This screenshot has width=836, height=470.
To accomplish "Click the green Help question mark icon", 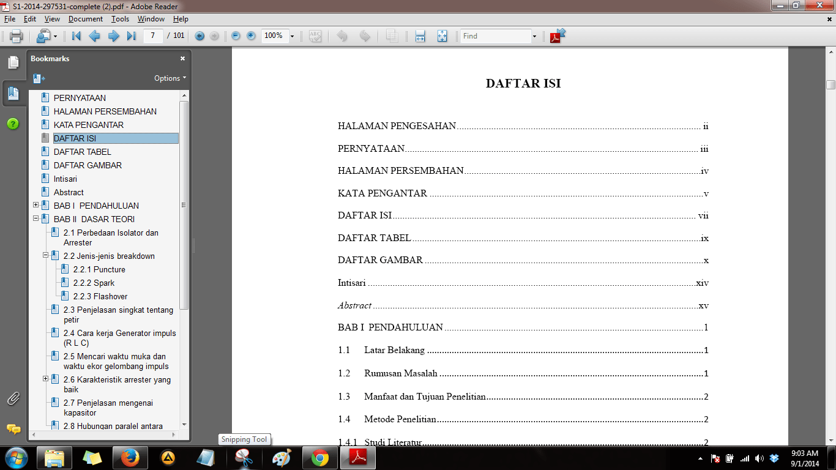I will tap(13, 123).
